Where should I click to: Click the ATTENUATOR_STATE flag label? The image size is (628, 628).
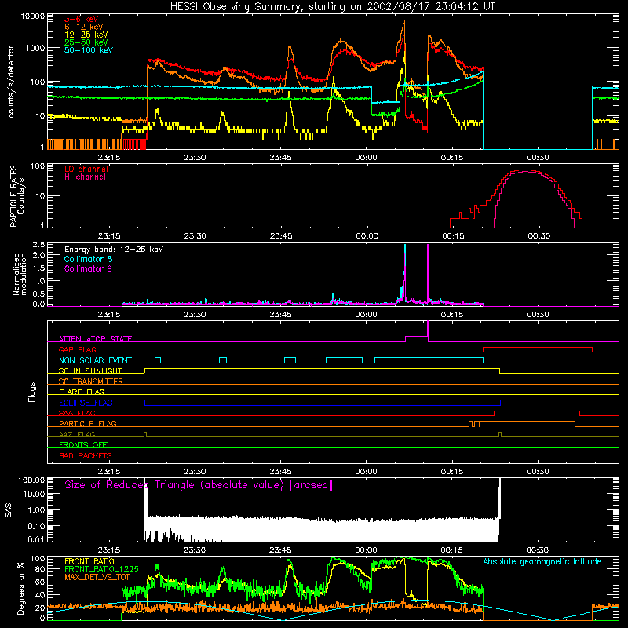(95, 339)
